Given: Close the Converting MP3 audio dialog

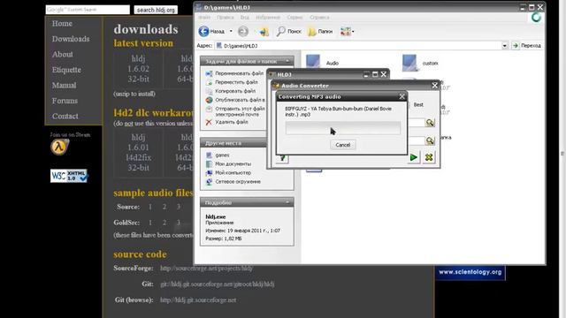Looking at the screenshot, I should point(402,96).
